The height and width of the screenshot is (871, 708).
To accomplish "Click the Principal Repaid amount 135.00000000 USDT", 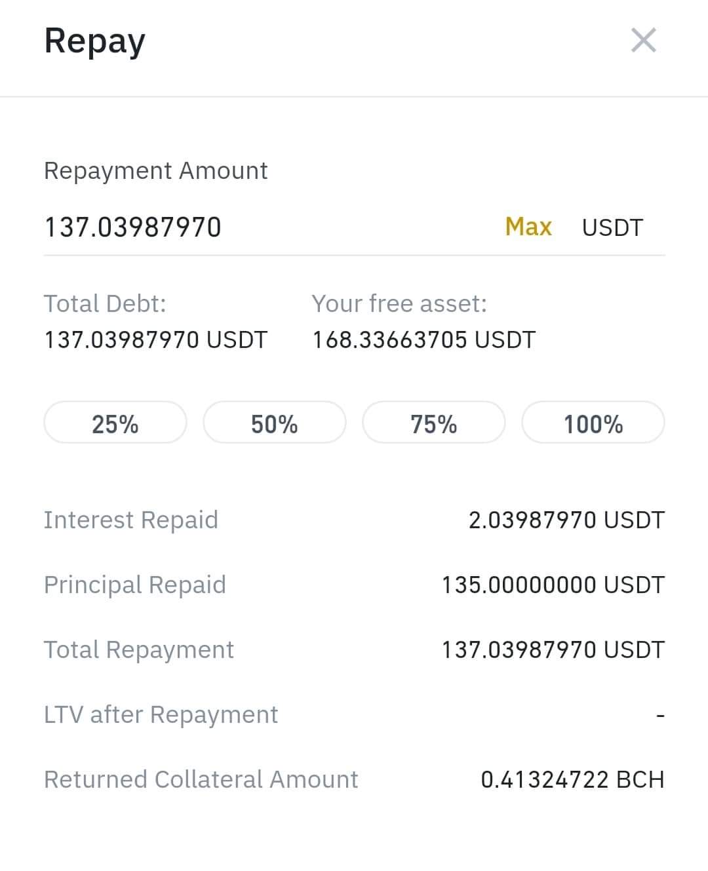I will pyautogui.click(x=553, y=585).
